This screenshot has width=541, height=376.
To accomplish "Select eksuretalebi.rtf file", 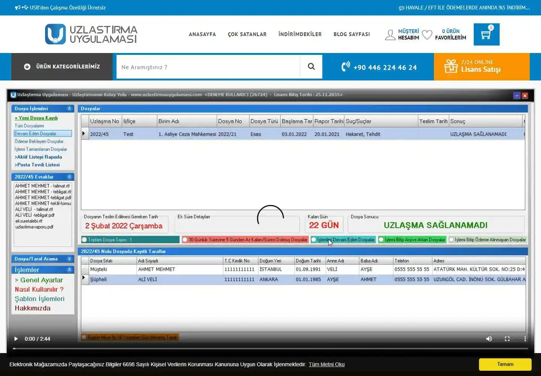I will (x=29, y=221).
